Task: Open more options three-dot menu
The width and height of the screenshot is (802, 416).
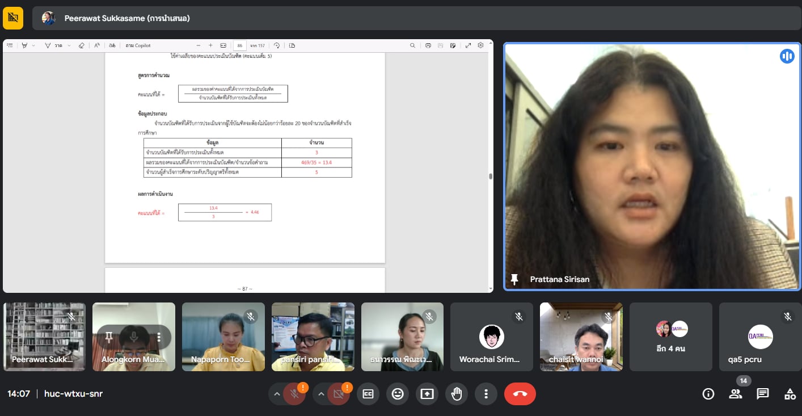Action: point(486,394)
